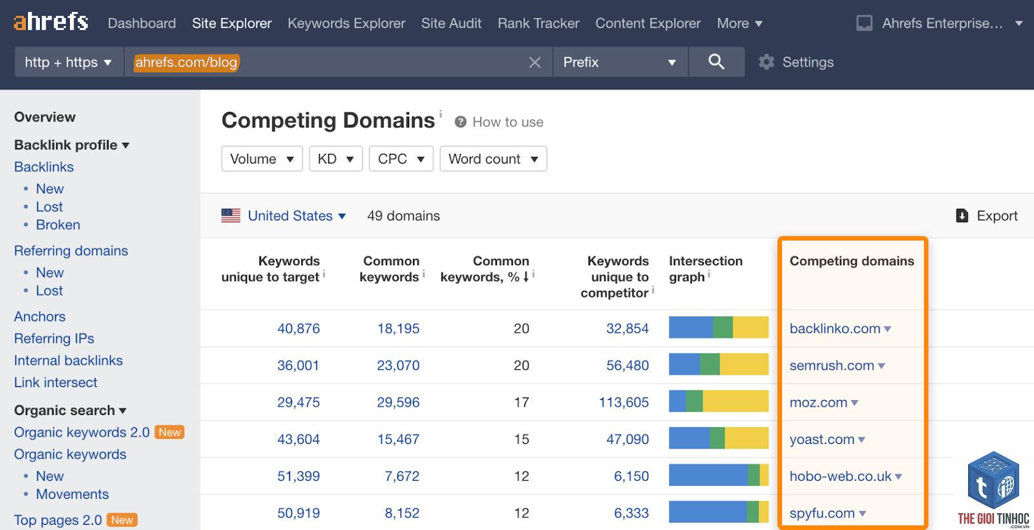Screen dimensions: 1034x530
Task: Click the Export download icon
Action: pos(962,216)
